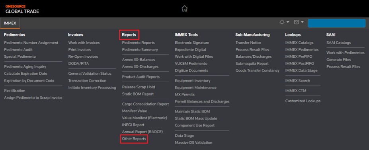This screenshot has width=369, height=150.
Task: Select Transaction Correction
Action: coord(87,81)
